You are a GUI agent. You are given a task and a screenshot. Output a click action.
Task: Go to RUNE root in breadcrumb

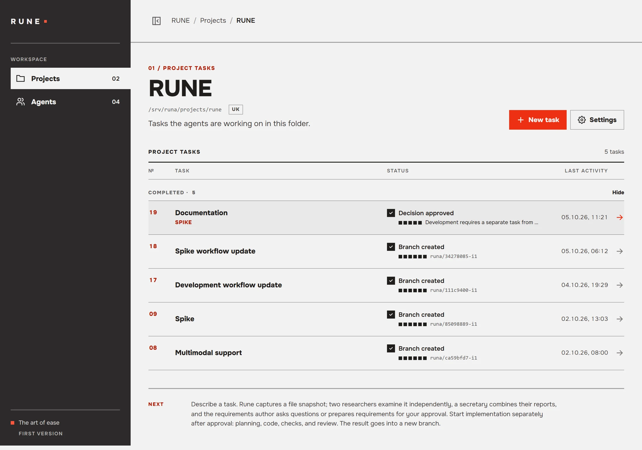point(180,20)
